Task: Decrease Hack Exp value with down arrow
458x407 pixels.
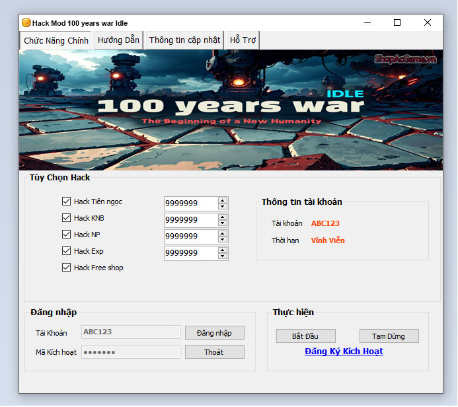Action: click(223, 256)
